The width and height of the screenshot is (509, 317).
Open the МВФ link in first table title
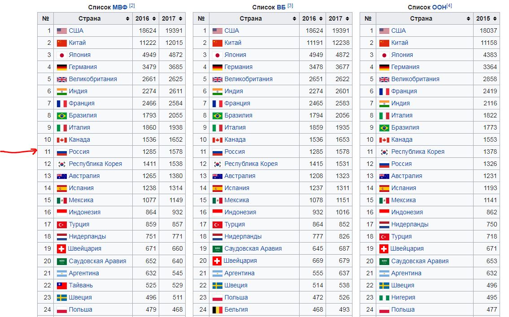[x=120, y=7]
